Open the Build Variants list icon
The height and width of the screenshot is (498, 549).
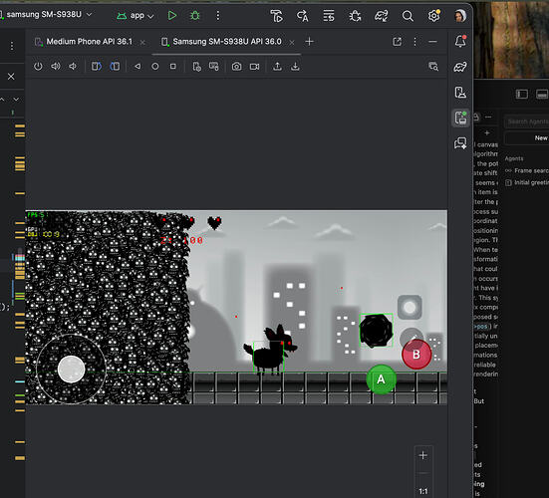[x=329, y=16]
